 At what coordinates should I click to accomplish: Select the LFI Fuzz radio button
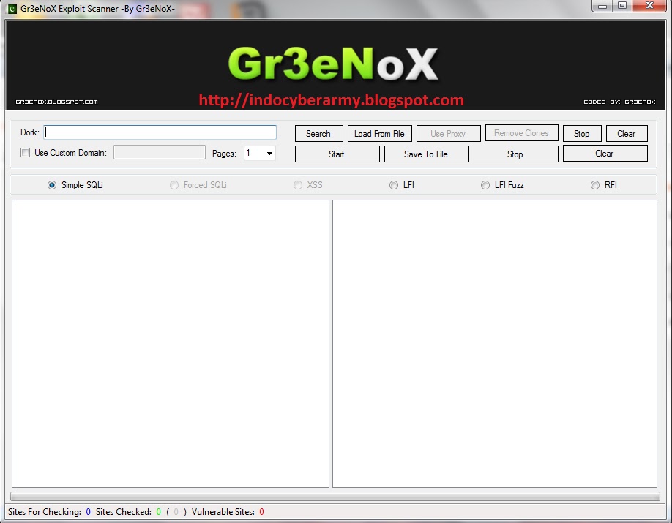[485, 185]
